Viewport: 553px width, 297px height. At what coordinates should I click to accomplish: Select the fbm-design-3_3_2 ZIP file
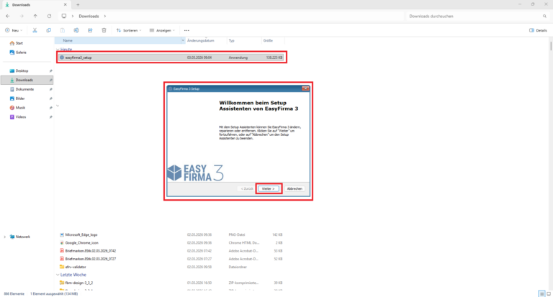[x=79, y=283]
